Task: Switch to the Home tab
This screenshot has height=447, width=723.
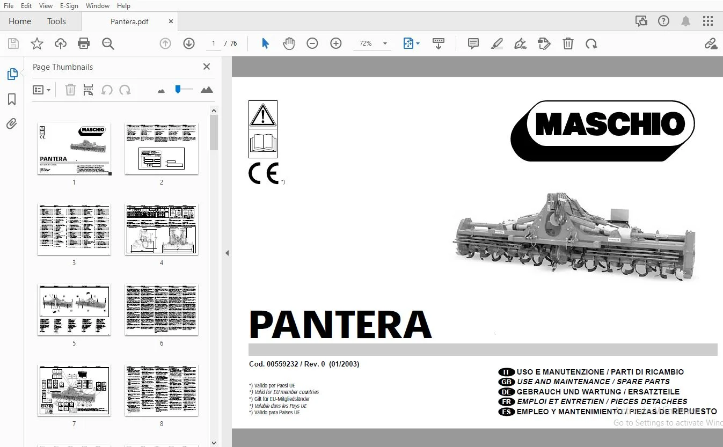Action: tap(20, 21)
